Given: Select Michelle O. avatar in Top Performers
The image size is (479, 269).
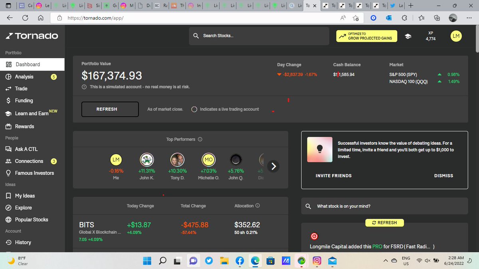Looking at the screenshot, I should coord(208,160).
